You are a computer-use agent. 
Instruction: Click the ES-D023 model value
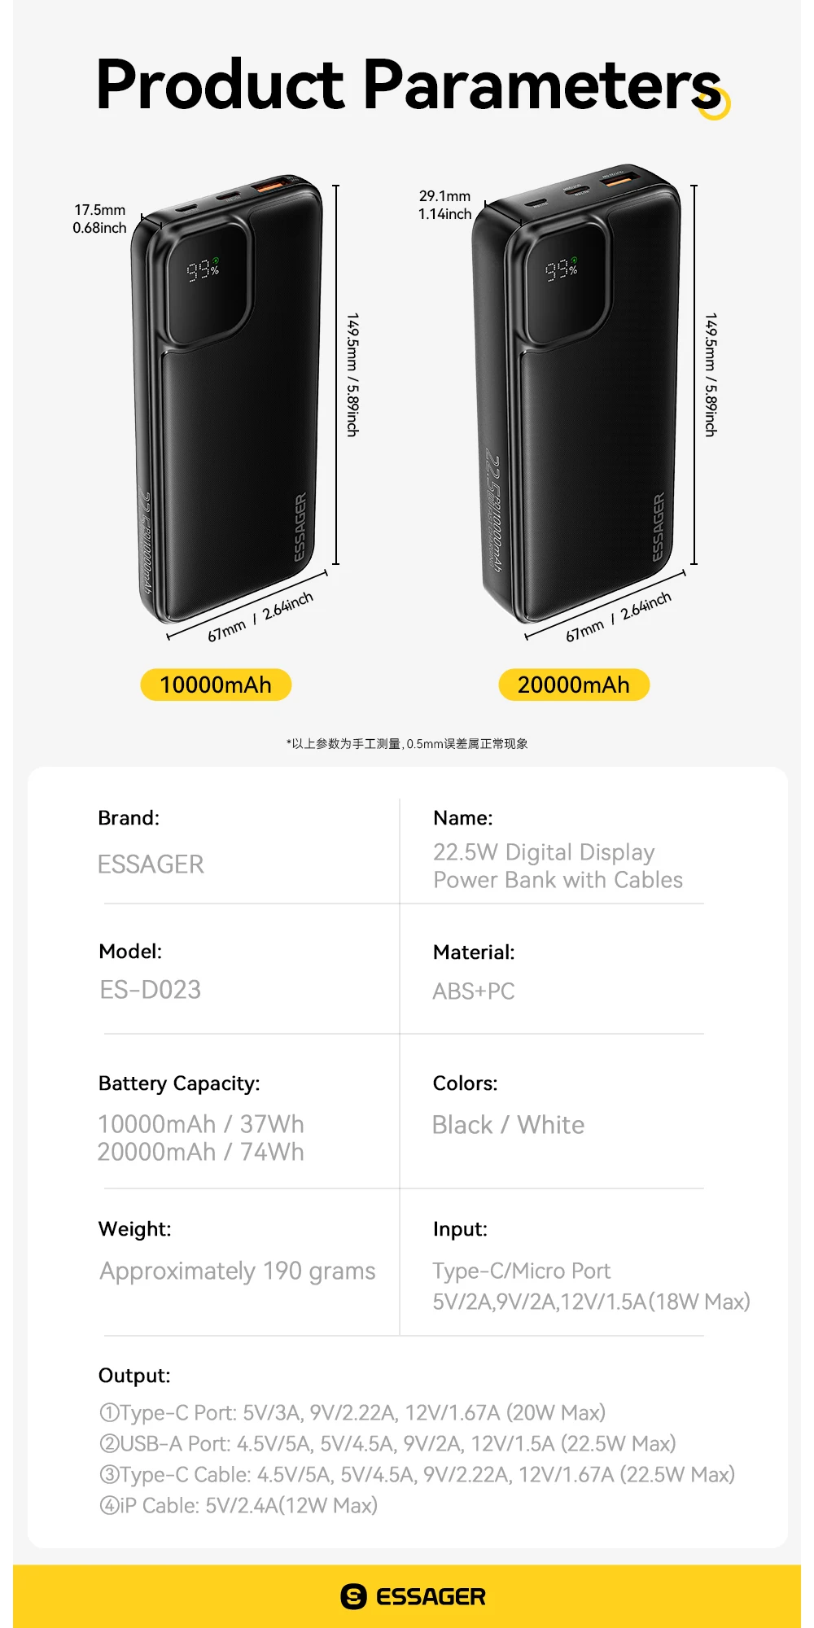click(x=151, y=989)
